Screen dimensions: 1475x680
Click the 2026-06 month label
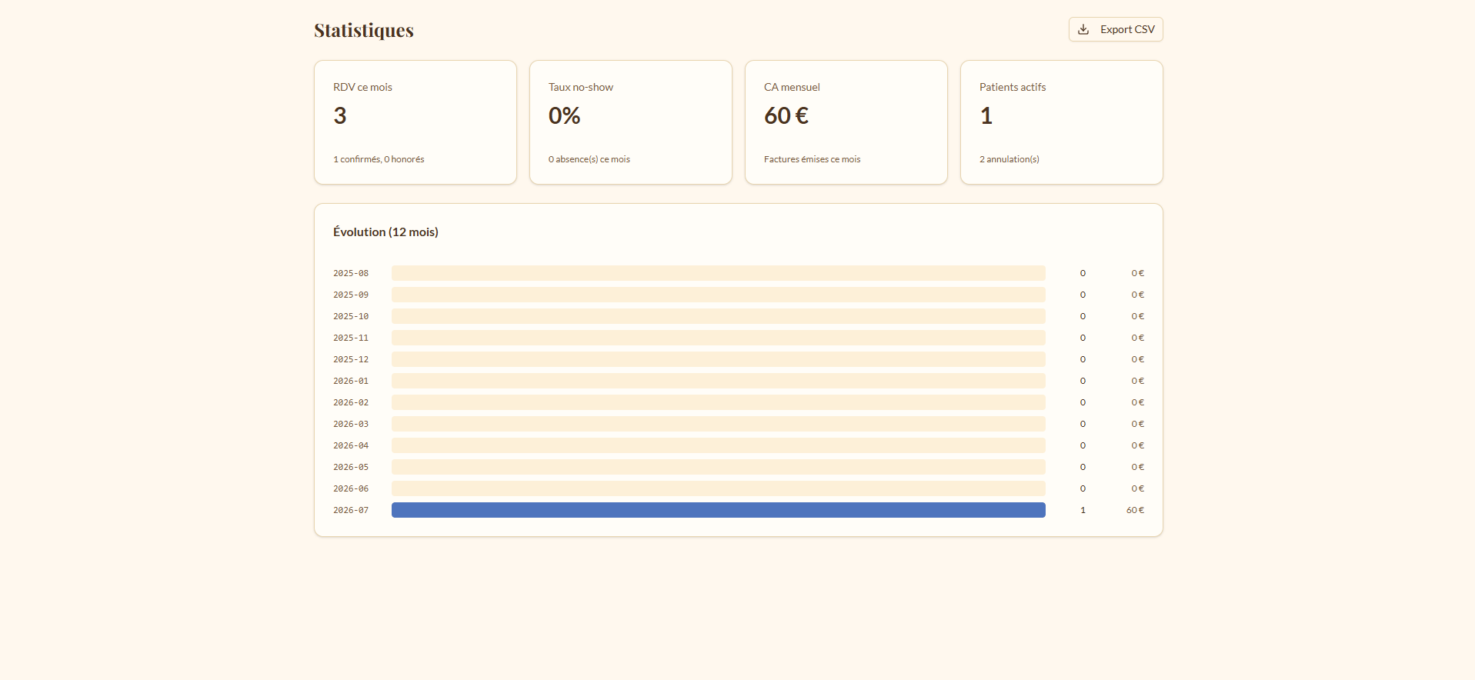click(351, 488)
